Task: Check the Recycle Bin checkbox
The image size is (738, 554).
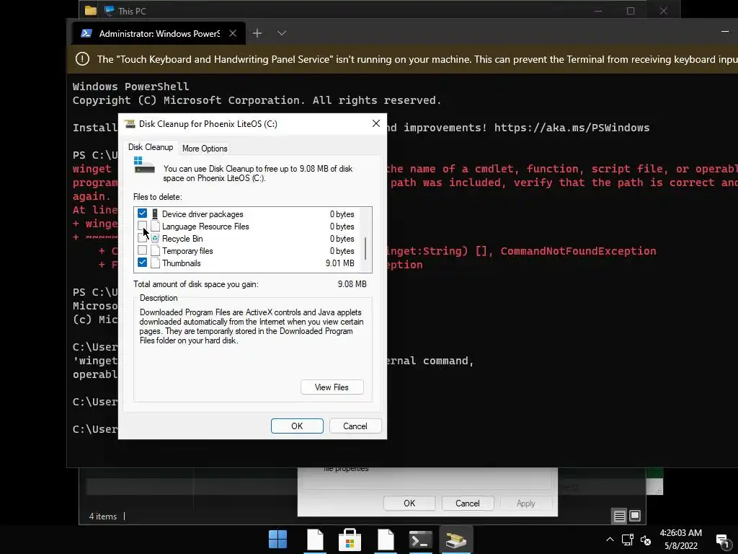Action: 142,238
